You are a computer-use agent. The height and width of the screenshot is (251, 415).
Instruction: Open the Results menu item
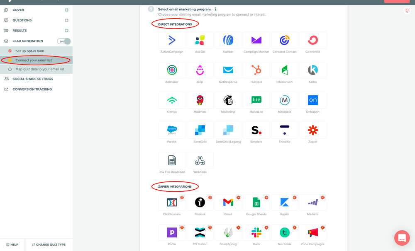tap(20, 31)
